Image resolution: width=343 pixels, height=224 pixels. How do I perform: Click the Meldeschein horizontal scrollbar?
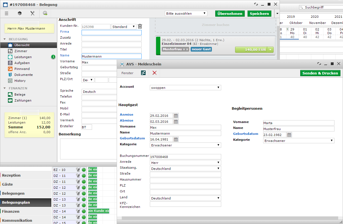point(230,218)
